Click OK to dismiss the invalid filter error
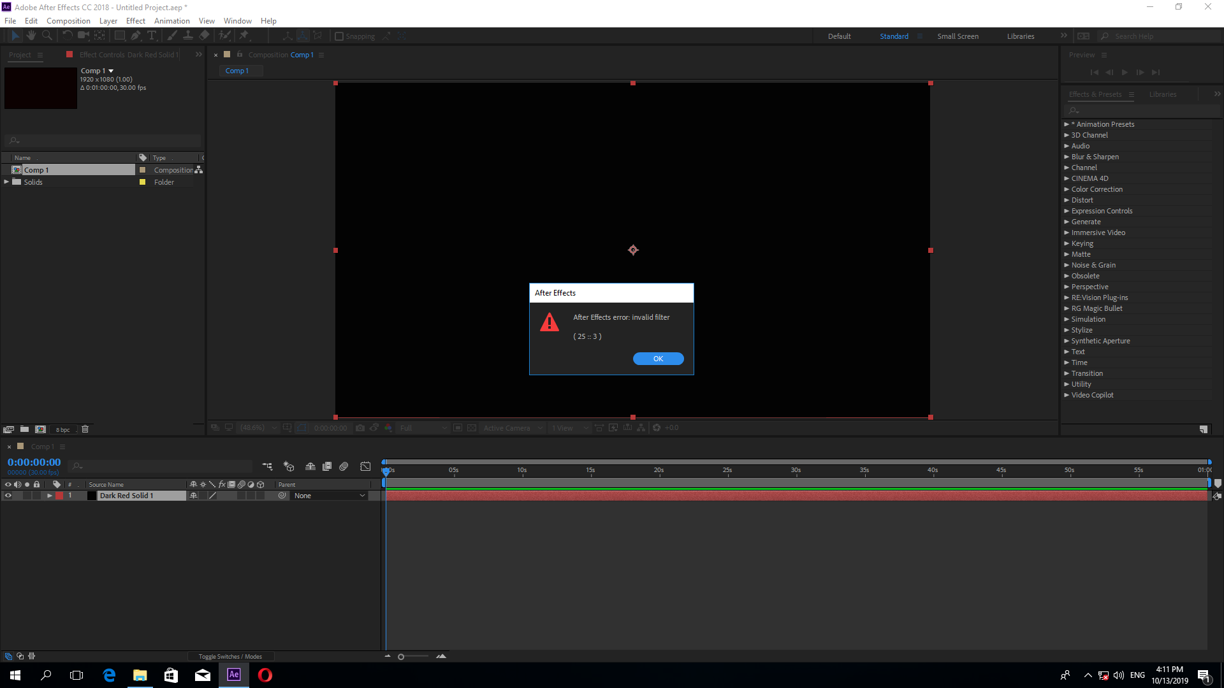1224x688 pixels. [659, 359]
